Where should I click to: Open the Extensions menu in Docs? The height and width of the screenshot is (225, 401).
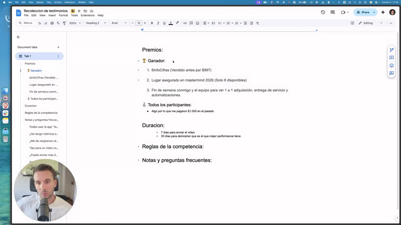(x=88, y=15)
